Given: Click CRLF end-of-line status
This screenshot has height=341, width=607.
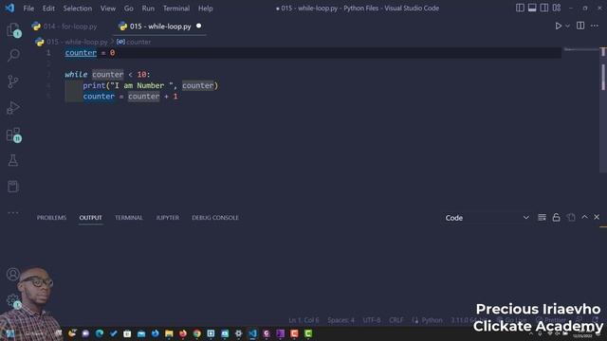Looking at the screenshot, I should (396, 320).
